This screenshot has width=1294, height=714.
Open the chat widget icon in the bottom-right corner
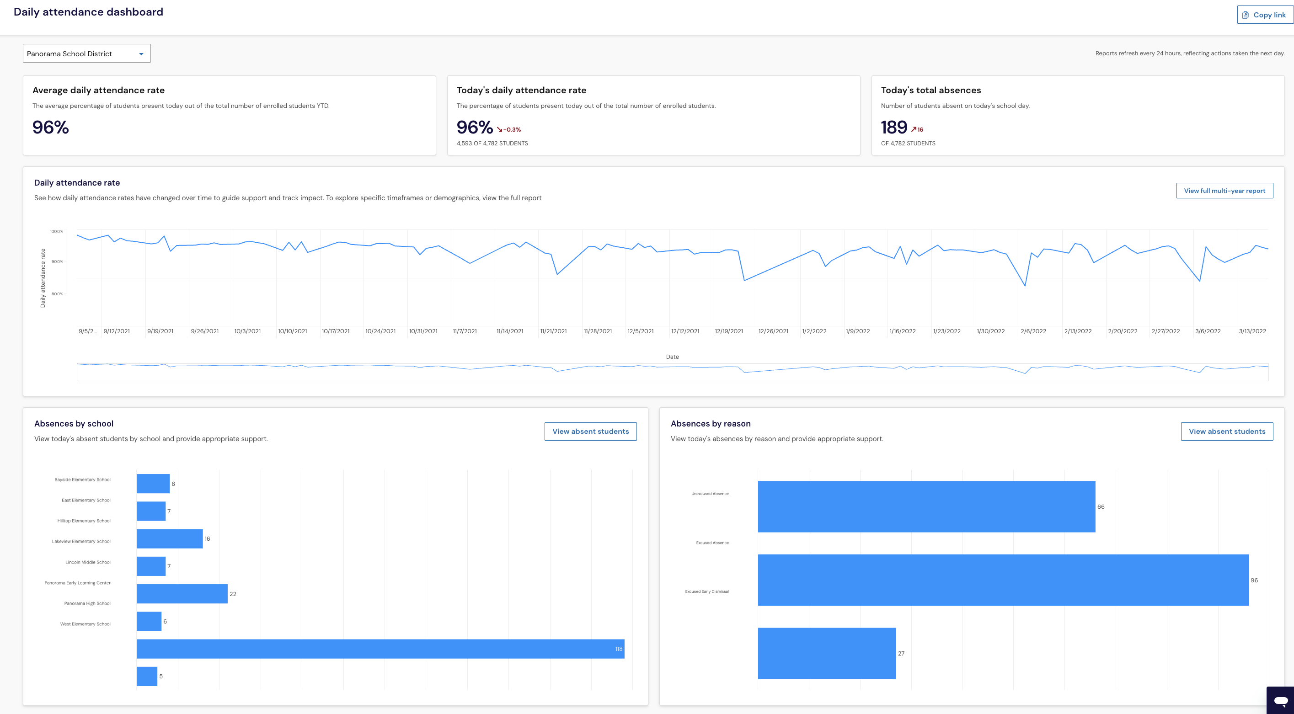click(1280, 700)
